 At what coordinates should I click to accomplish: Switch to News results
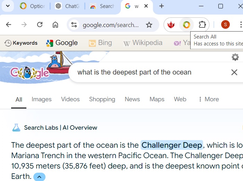[132, 99]
